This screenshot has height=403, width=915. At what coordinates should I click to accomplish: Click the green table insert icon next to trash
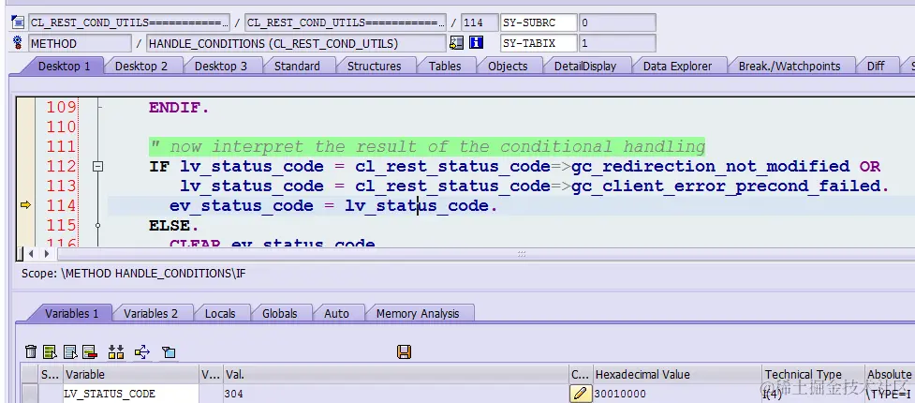(51, 351)
